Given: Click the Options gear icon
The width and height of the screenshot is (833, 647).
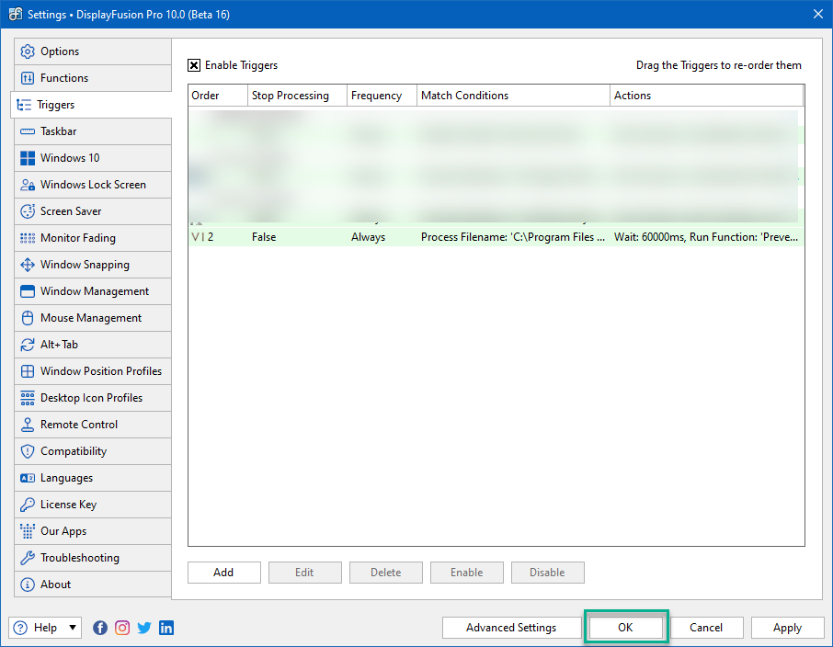Looking at the screenshot, I should coord(27,51).
